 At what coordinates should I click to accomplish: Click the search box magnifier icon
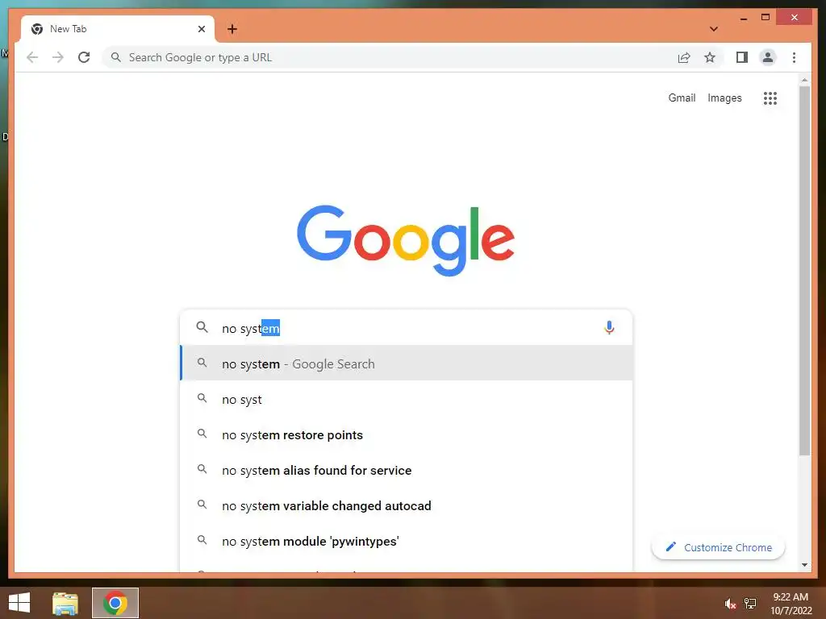202,327
